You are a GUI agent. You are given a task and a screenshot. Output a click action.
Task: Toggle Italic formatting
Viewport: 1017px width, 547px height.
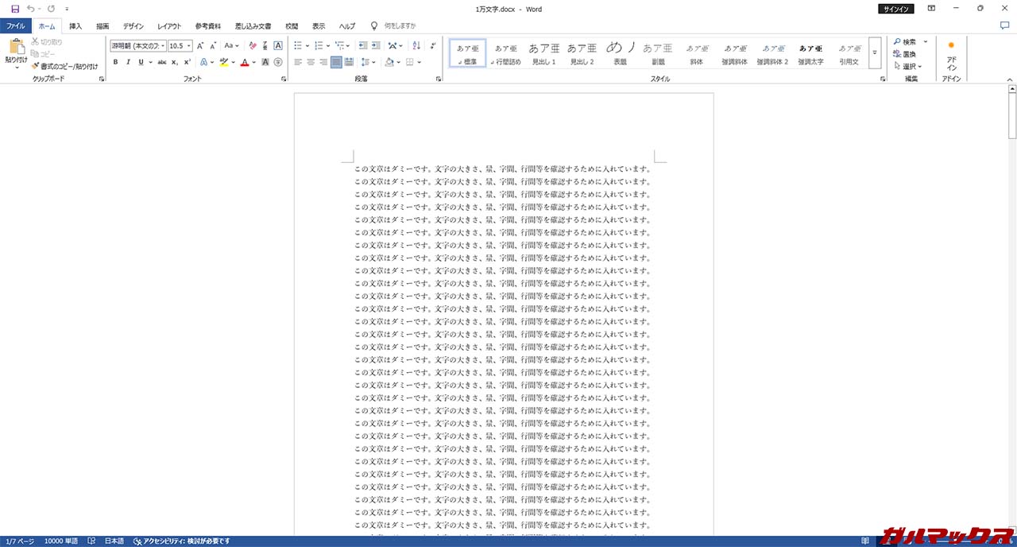pyautogui.click(x=128, y=62)
